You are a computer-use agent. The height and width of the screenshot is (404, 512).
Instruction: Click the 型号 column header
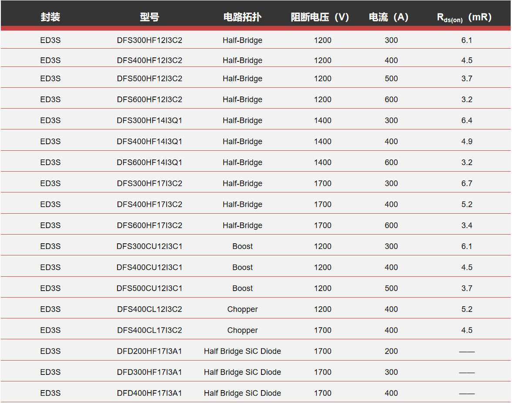pyautogui.click(x=150, y=17)
